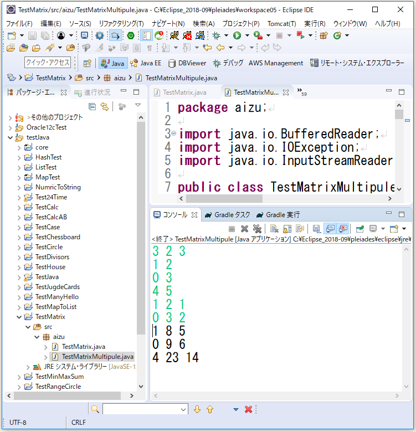Click the editor horizontal scrollbar thumb
This screenshot has width=416, height=432.
(x=224, y=199)
